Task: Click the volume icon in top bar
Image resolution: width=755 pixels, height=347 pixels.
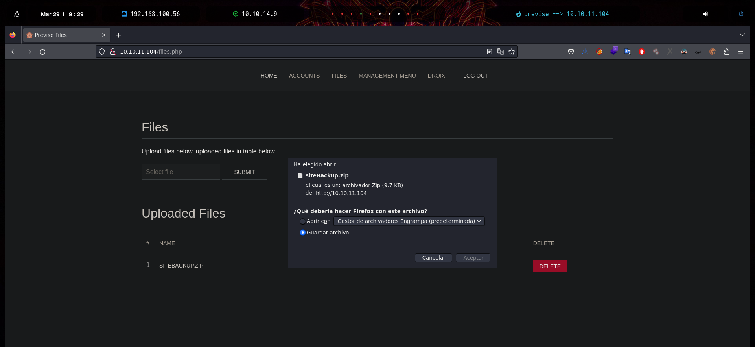Action: pos(706,14)
